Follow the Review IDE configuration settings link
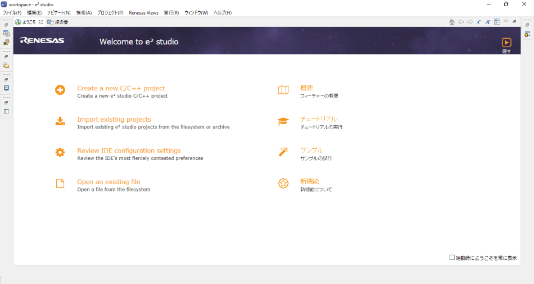This screenshot has width=534, height=284. [x=129, y=150]
